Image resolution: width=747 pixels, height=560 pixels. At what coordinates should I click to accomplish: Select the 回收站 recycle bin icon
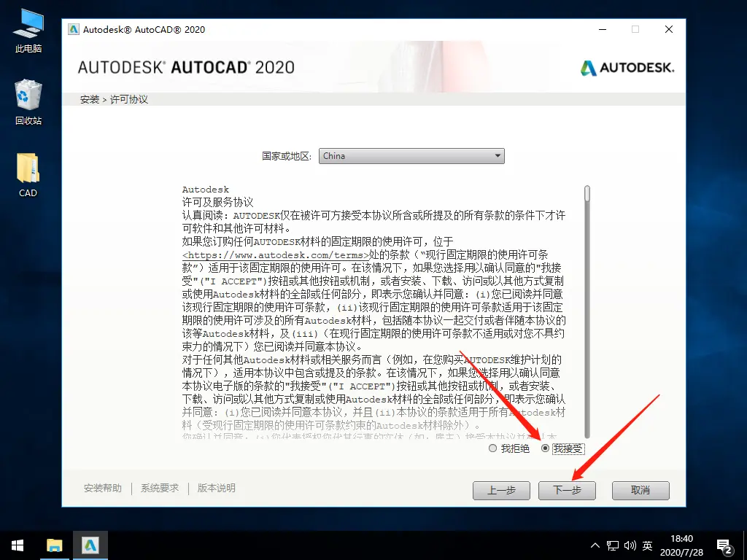(x=28, y=102)
